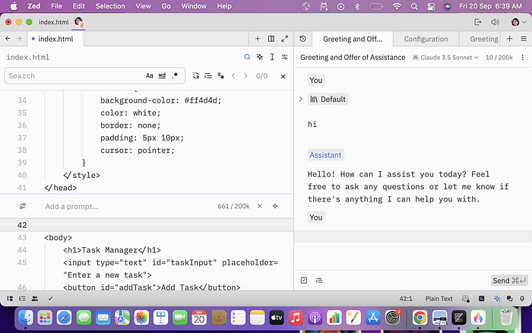This screenshot has height=333, width=532.
Task: Open terminal panel icon in status bar
Action: click(481, 298)
